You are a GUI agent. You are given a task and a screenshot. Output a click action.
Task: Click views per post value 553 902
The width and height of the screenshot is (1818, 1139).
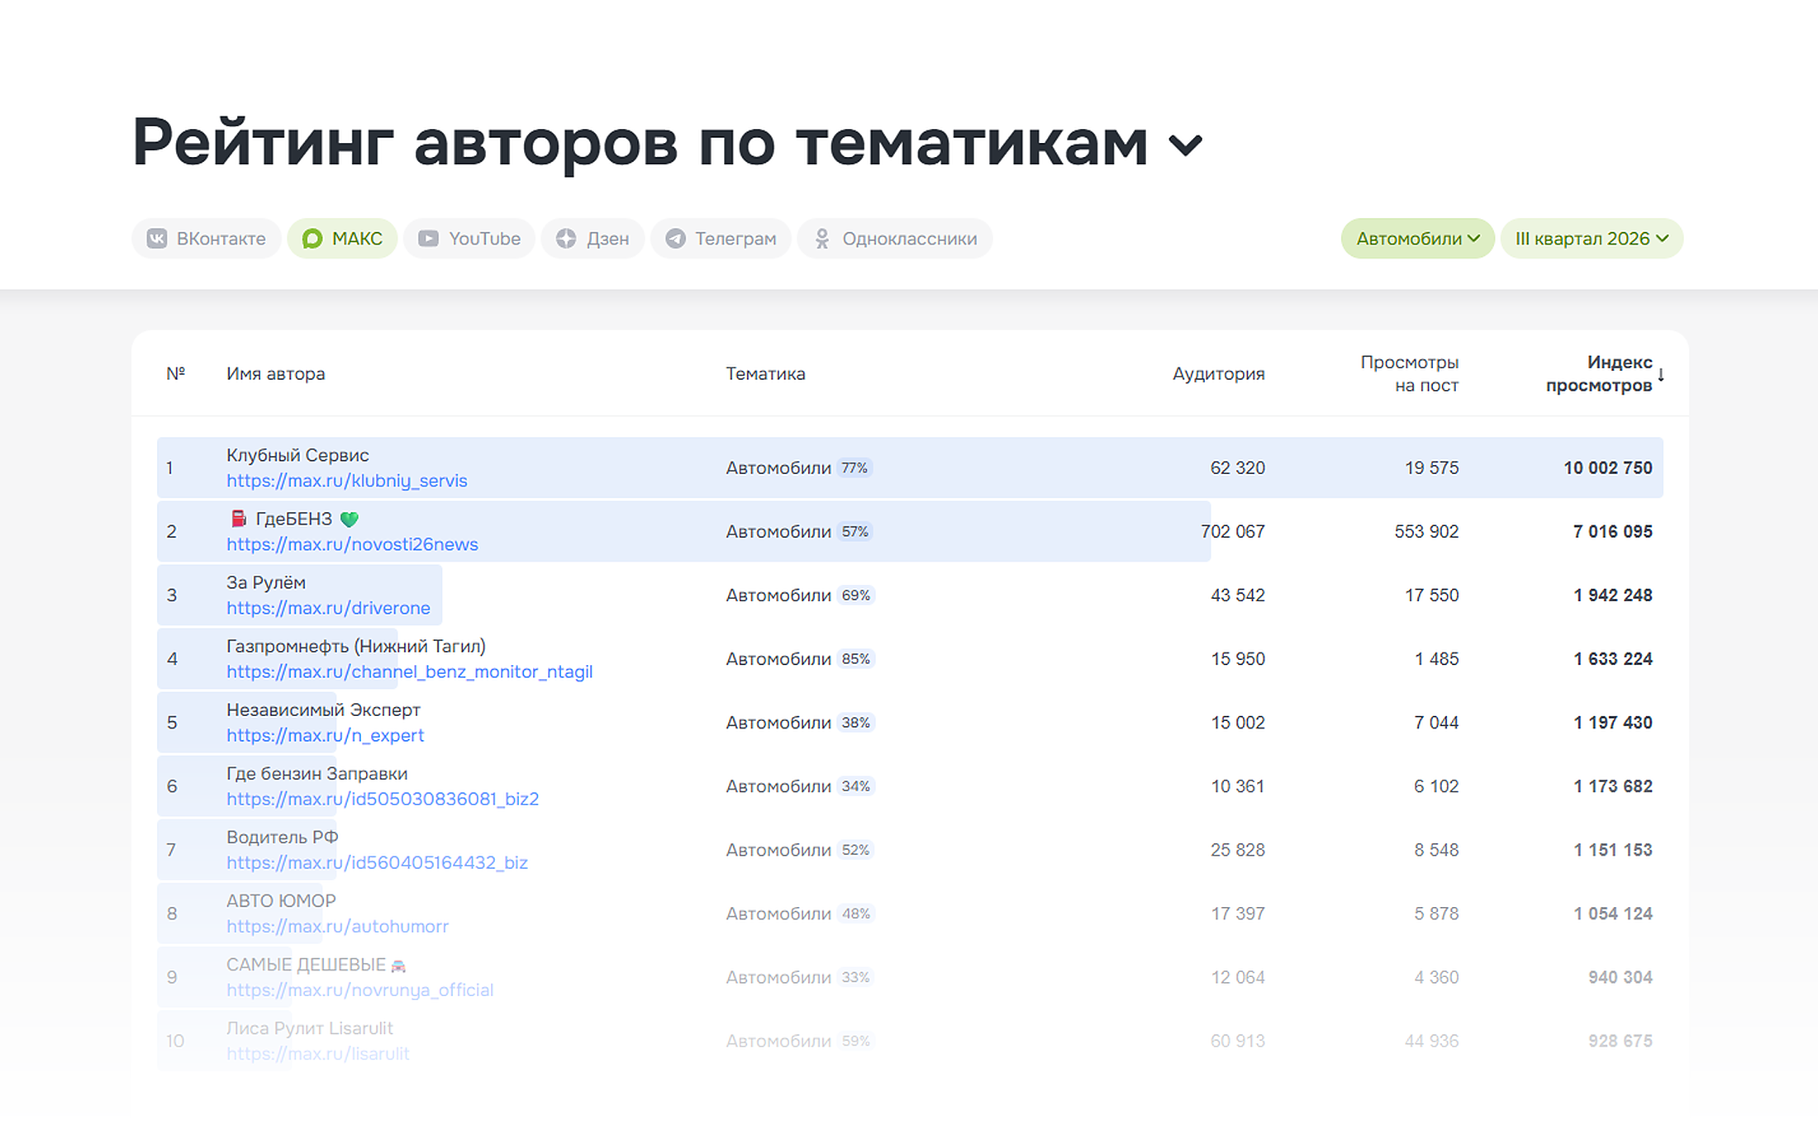(1426, 532)
